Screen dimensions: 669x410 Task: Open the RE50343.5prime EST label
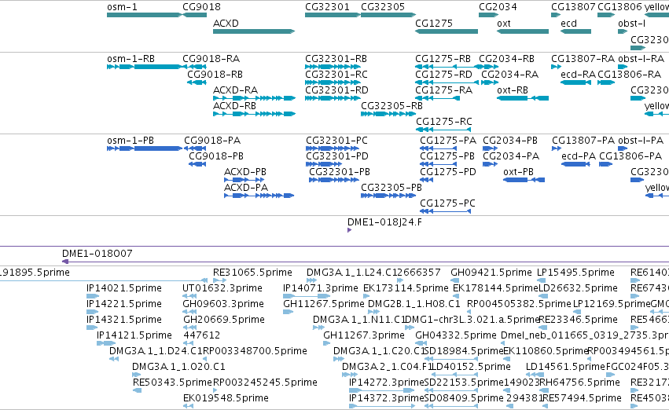coord(172,383)
